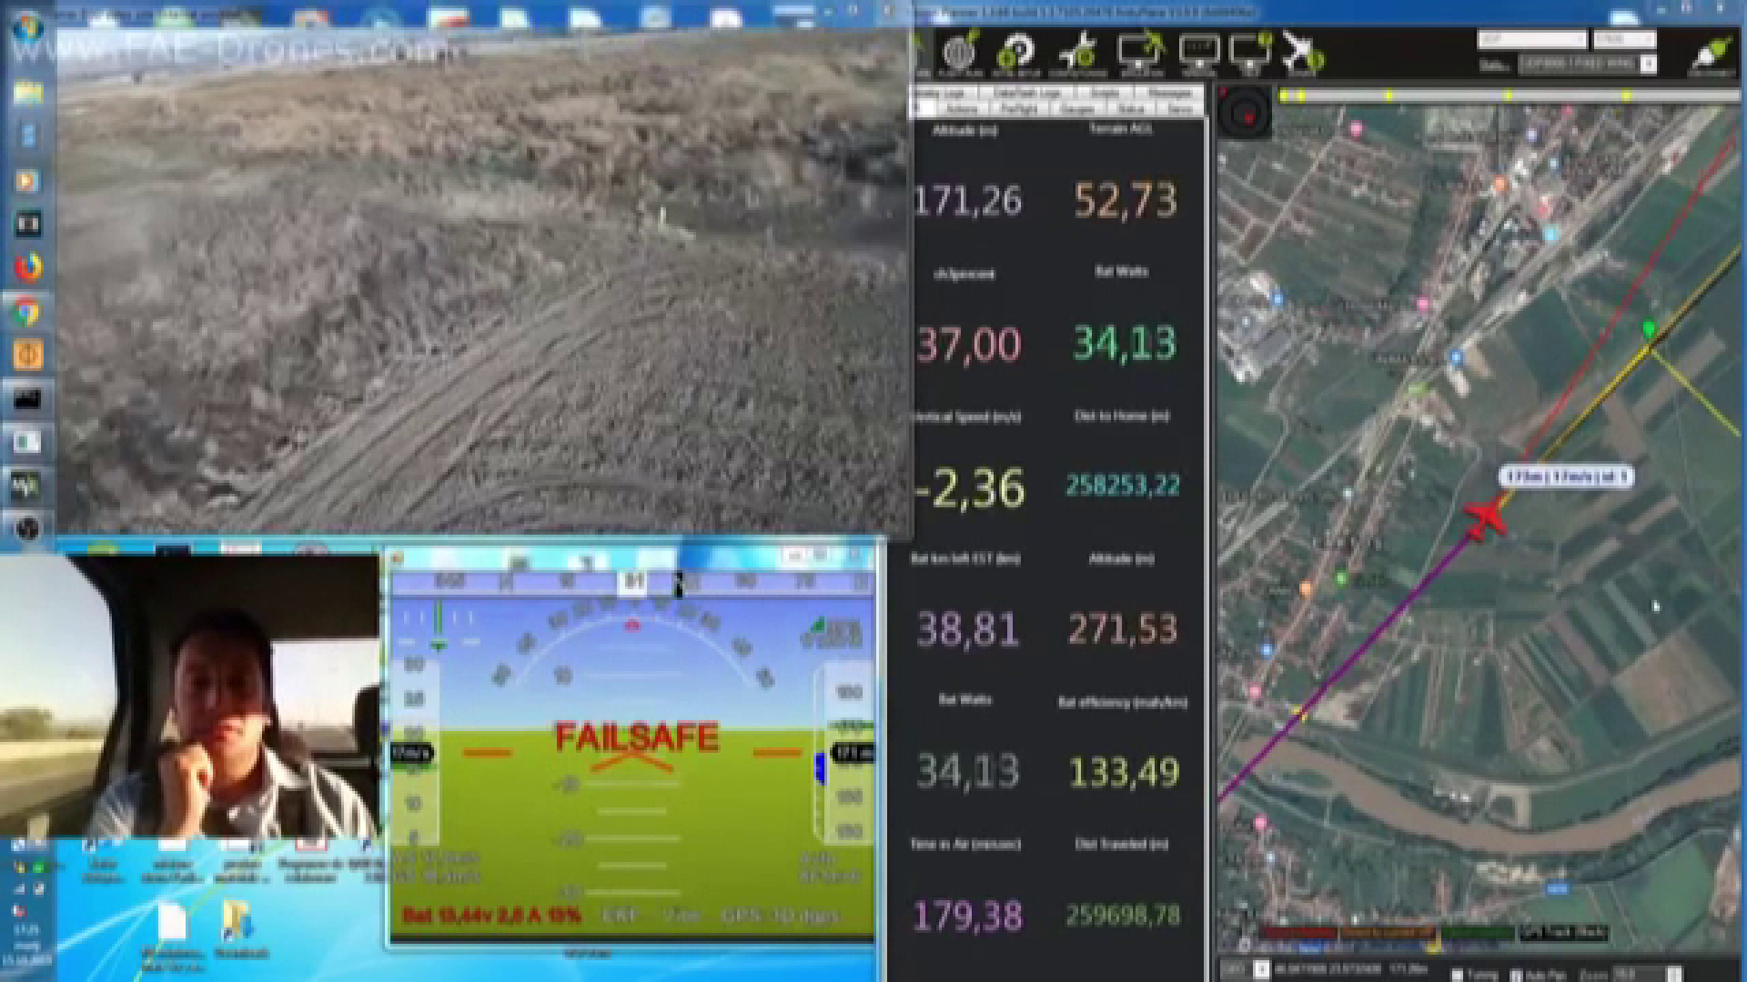This screenshot has width=1747, height=982.
Task: Toggle the Auto Pan checkbox
Action: pyautogui.click(x=1517, y=973)
